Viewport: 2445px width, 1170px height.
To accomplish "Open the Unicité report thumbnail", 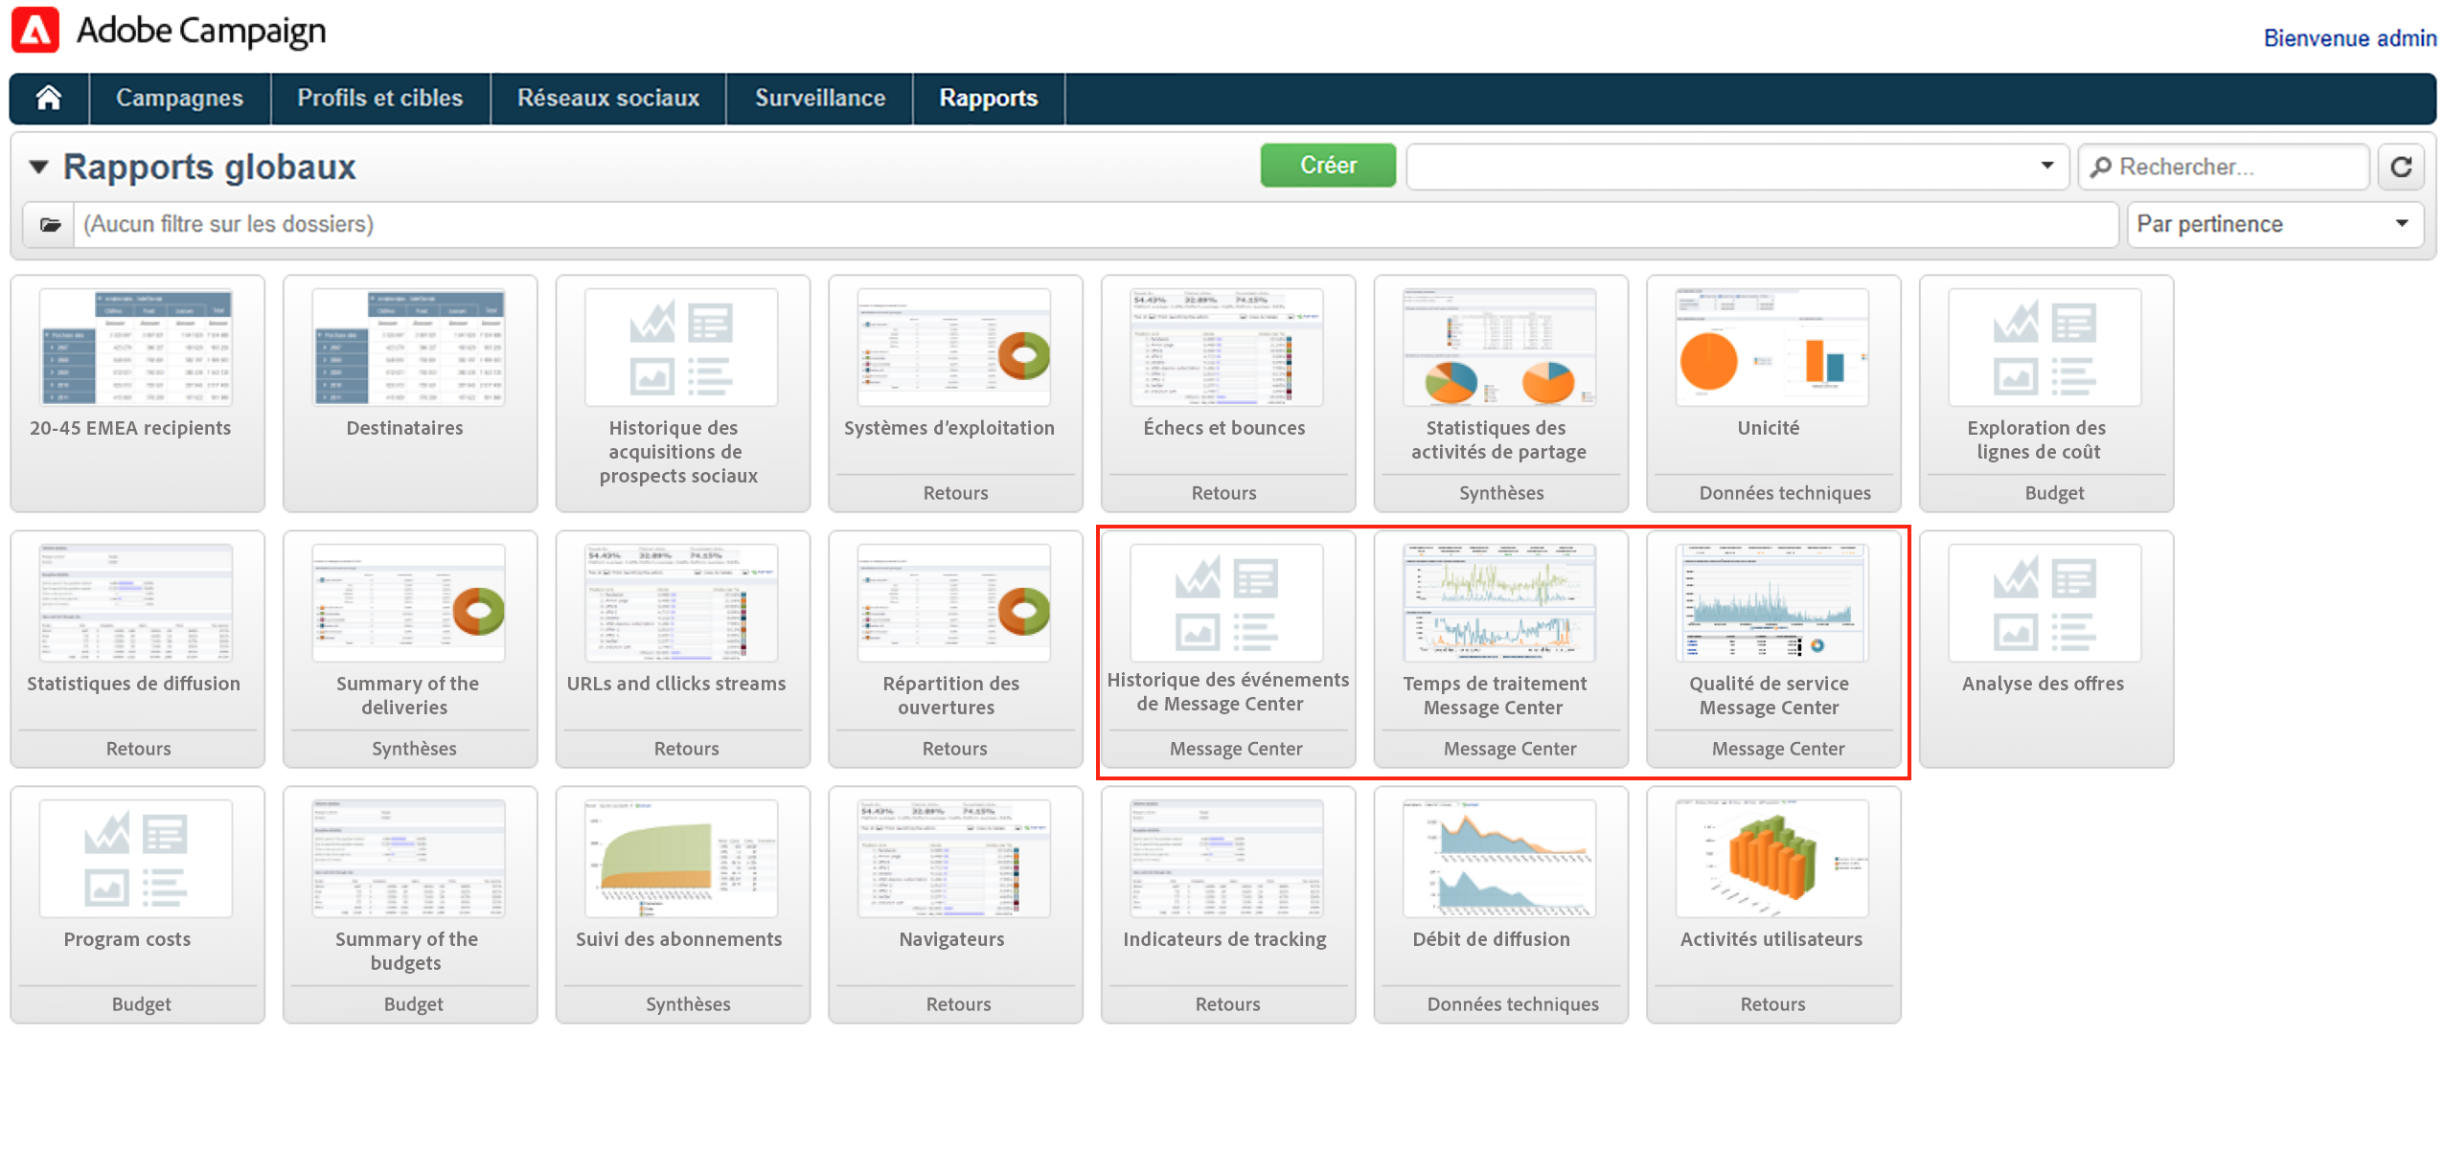I will [1771, 348].
